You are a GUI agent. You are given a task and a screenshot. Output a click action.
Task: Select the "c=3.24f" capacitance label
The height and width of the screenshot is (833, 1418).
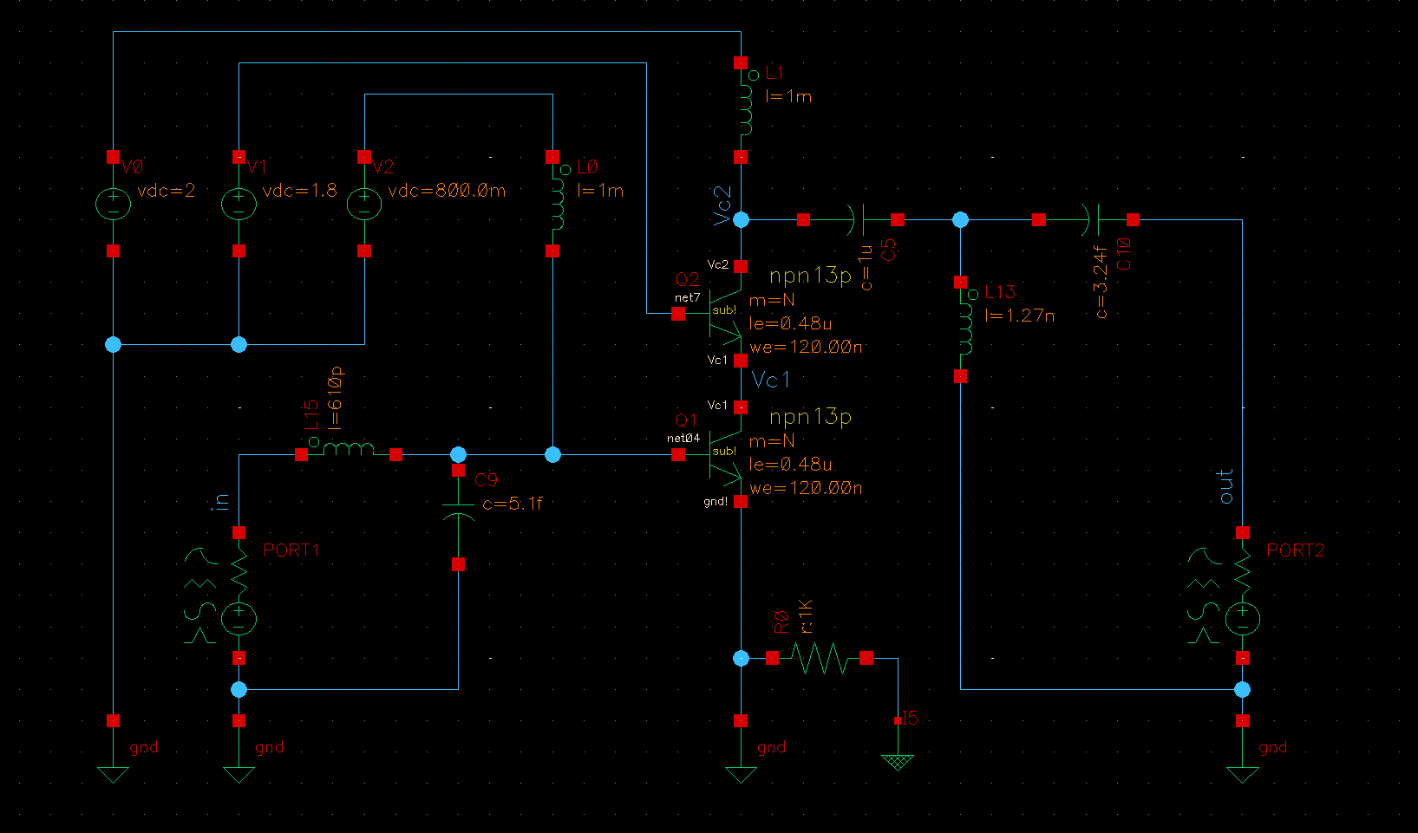coord(1101,282)
